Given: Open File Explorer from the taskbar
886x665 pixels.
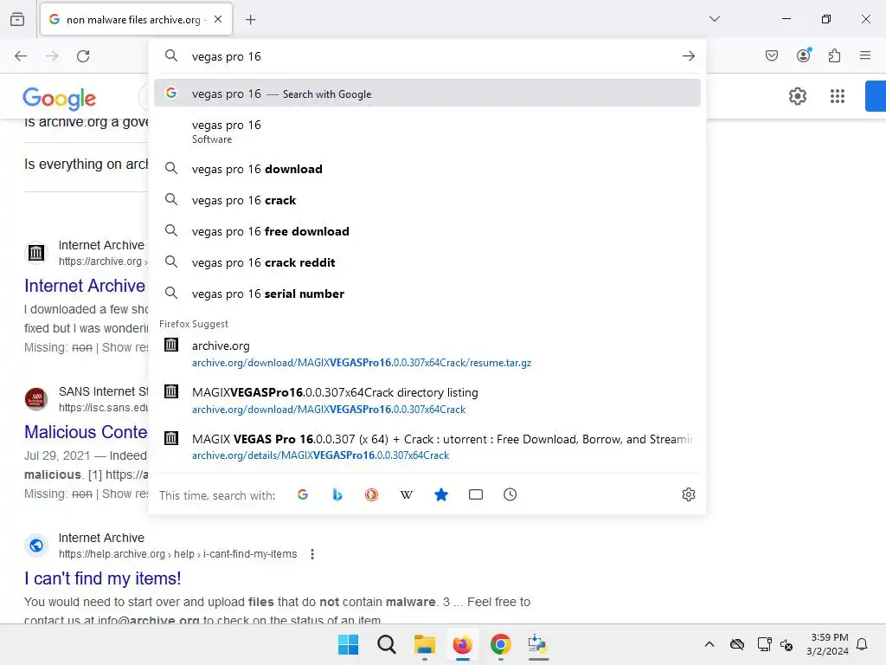Looking at the screenshot, I should (x=424, y=644).
